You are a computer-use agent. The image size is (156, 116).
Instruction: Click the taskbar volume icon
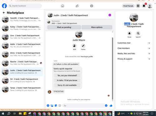(x=140, y=114)
